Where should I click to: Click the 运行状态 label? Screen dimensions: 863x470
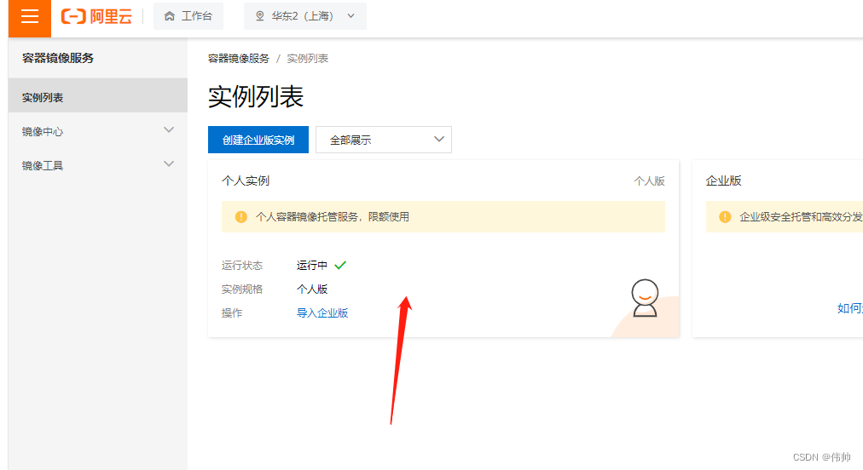pyautogui.click(x=242, y=266)
